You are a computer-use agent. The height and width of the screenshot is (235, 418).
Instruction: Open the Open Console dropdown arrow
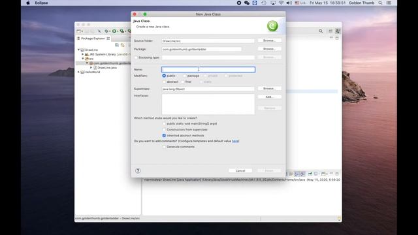coord(327,174)
